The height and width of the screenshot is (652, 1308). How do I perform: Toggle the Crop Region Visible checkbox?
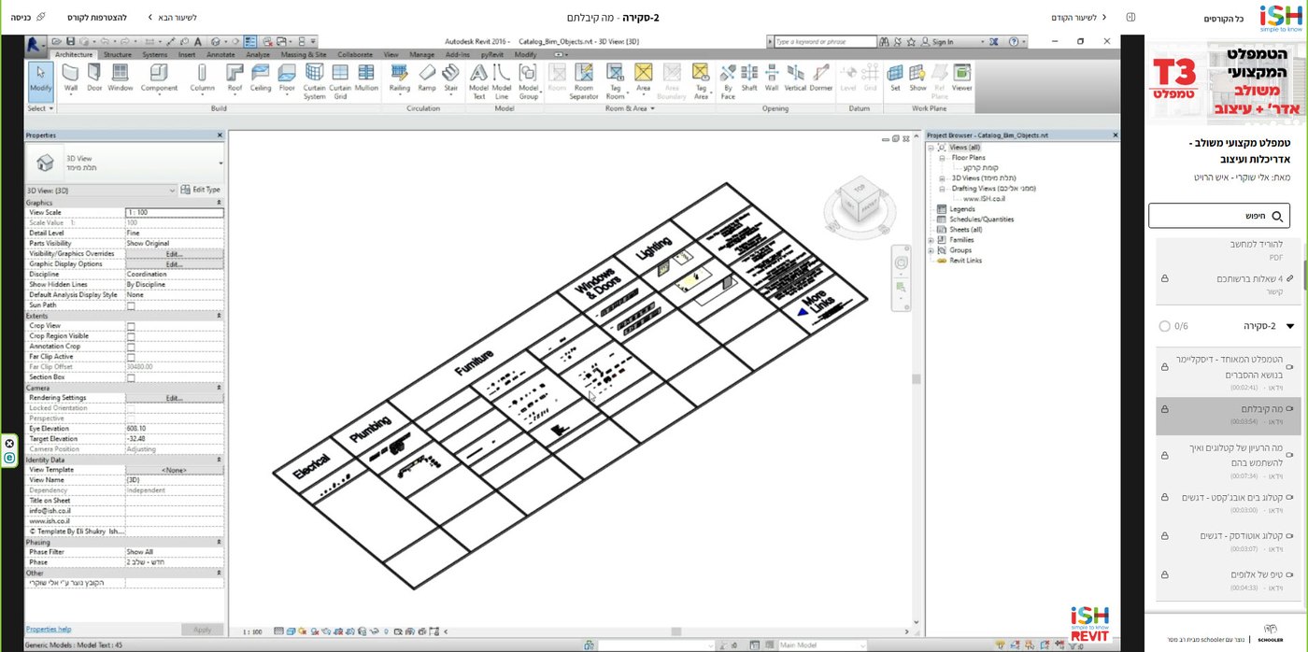(x=131, y=336)
